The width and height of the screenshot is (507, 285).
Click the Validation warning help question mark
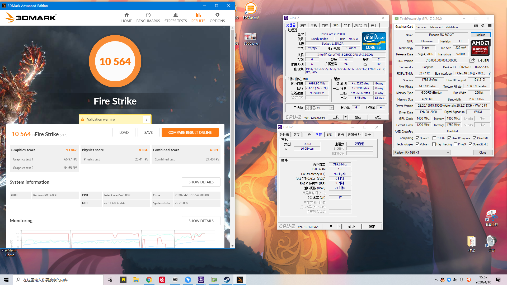[x=147, y=119]
